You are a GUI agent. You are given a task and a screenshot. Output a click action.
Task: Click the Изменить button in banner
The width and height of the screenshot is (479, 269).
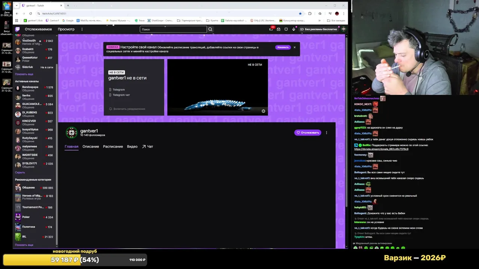(x=283, y=47)
